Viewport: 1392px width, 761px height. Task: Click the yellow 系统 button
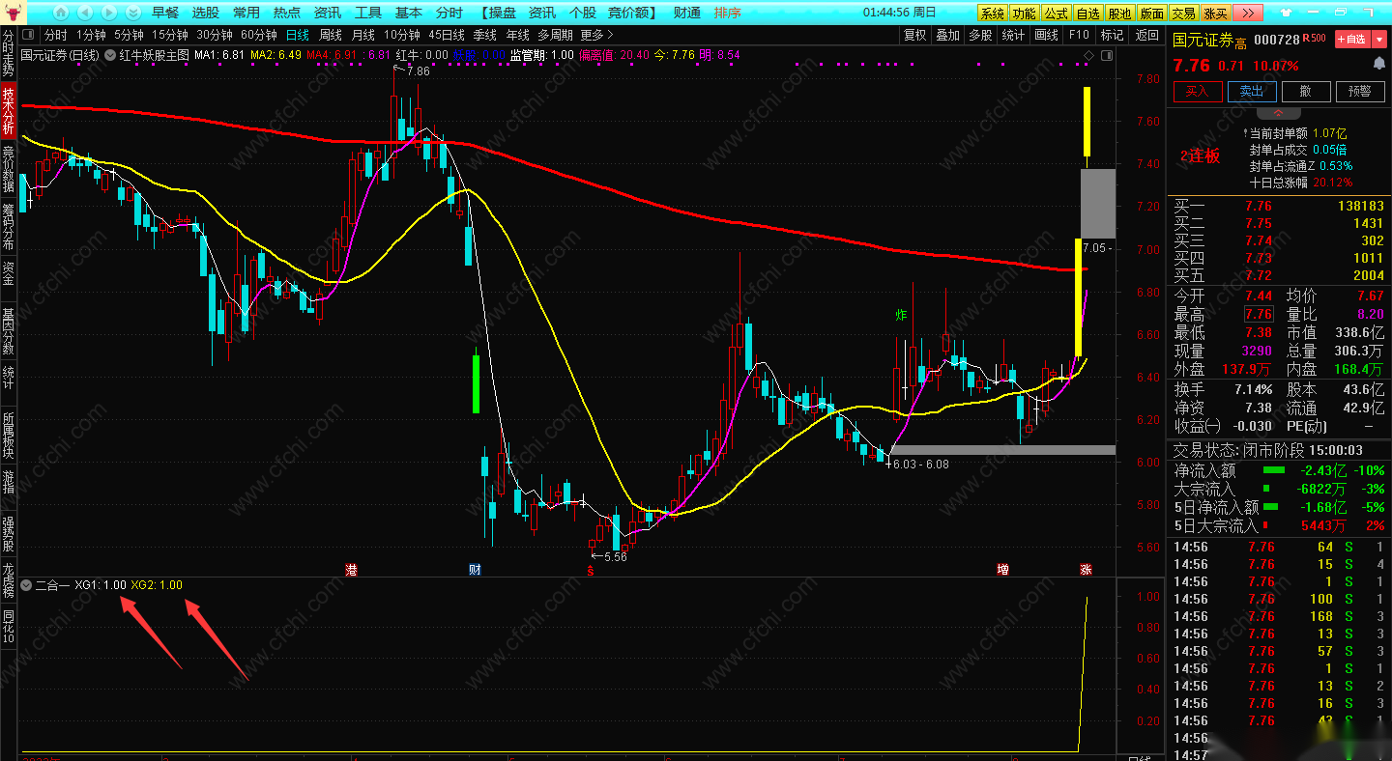point(993,13)
